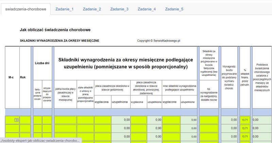Click second row pełna kwota płacy input
This screenshot has width=272, height=143.
pos(65,128)
